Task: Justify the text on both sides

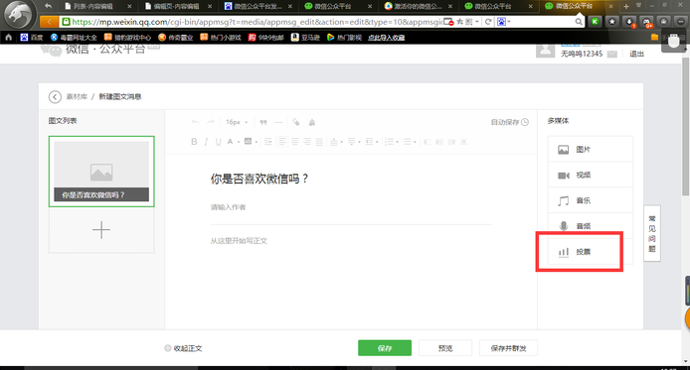Action: point(319,142)
